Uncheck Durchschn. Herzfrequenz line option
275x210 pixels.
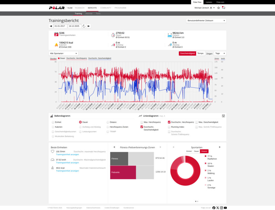coord(169,122)
